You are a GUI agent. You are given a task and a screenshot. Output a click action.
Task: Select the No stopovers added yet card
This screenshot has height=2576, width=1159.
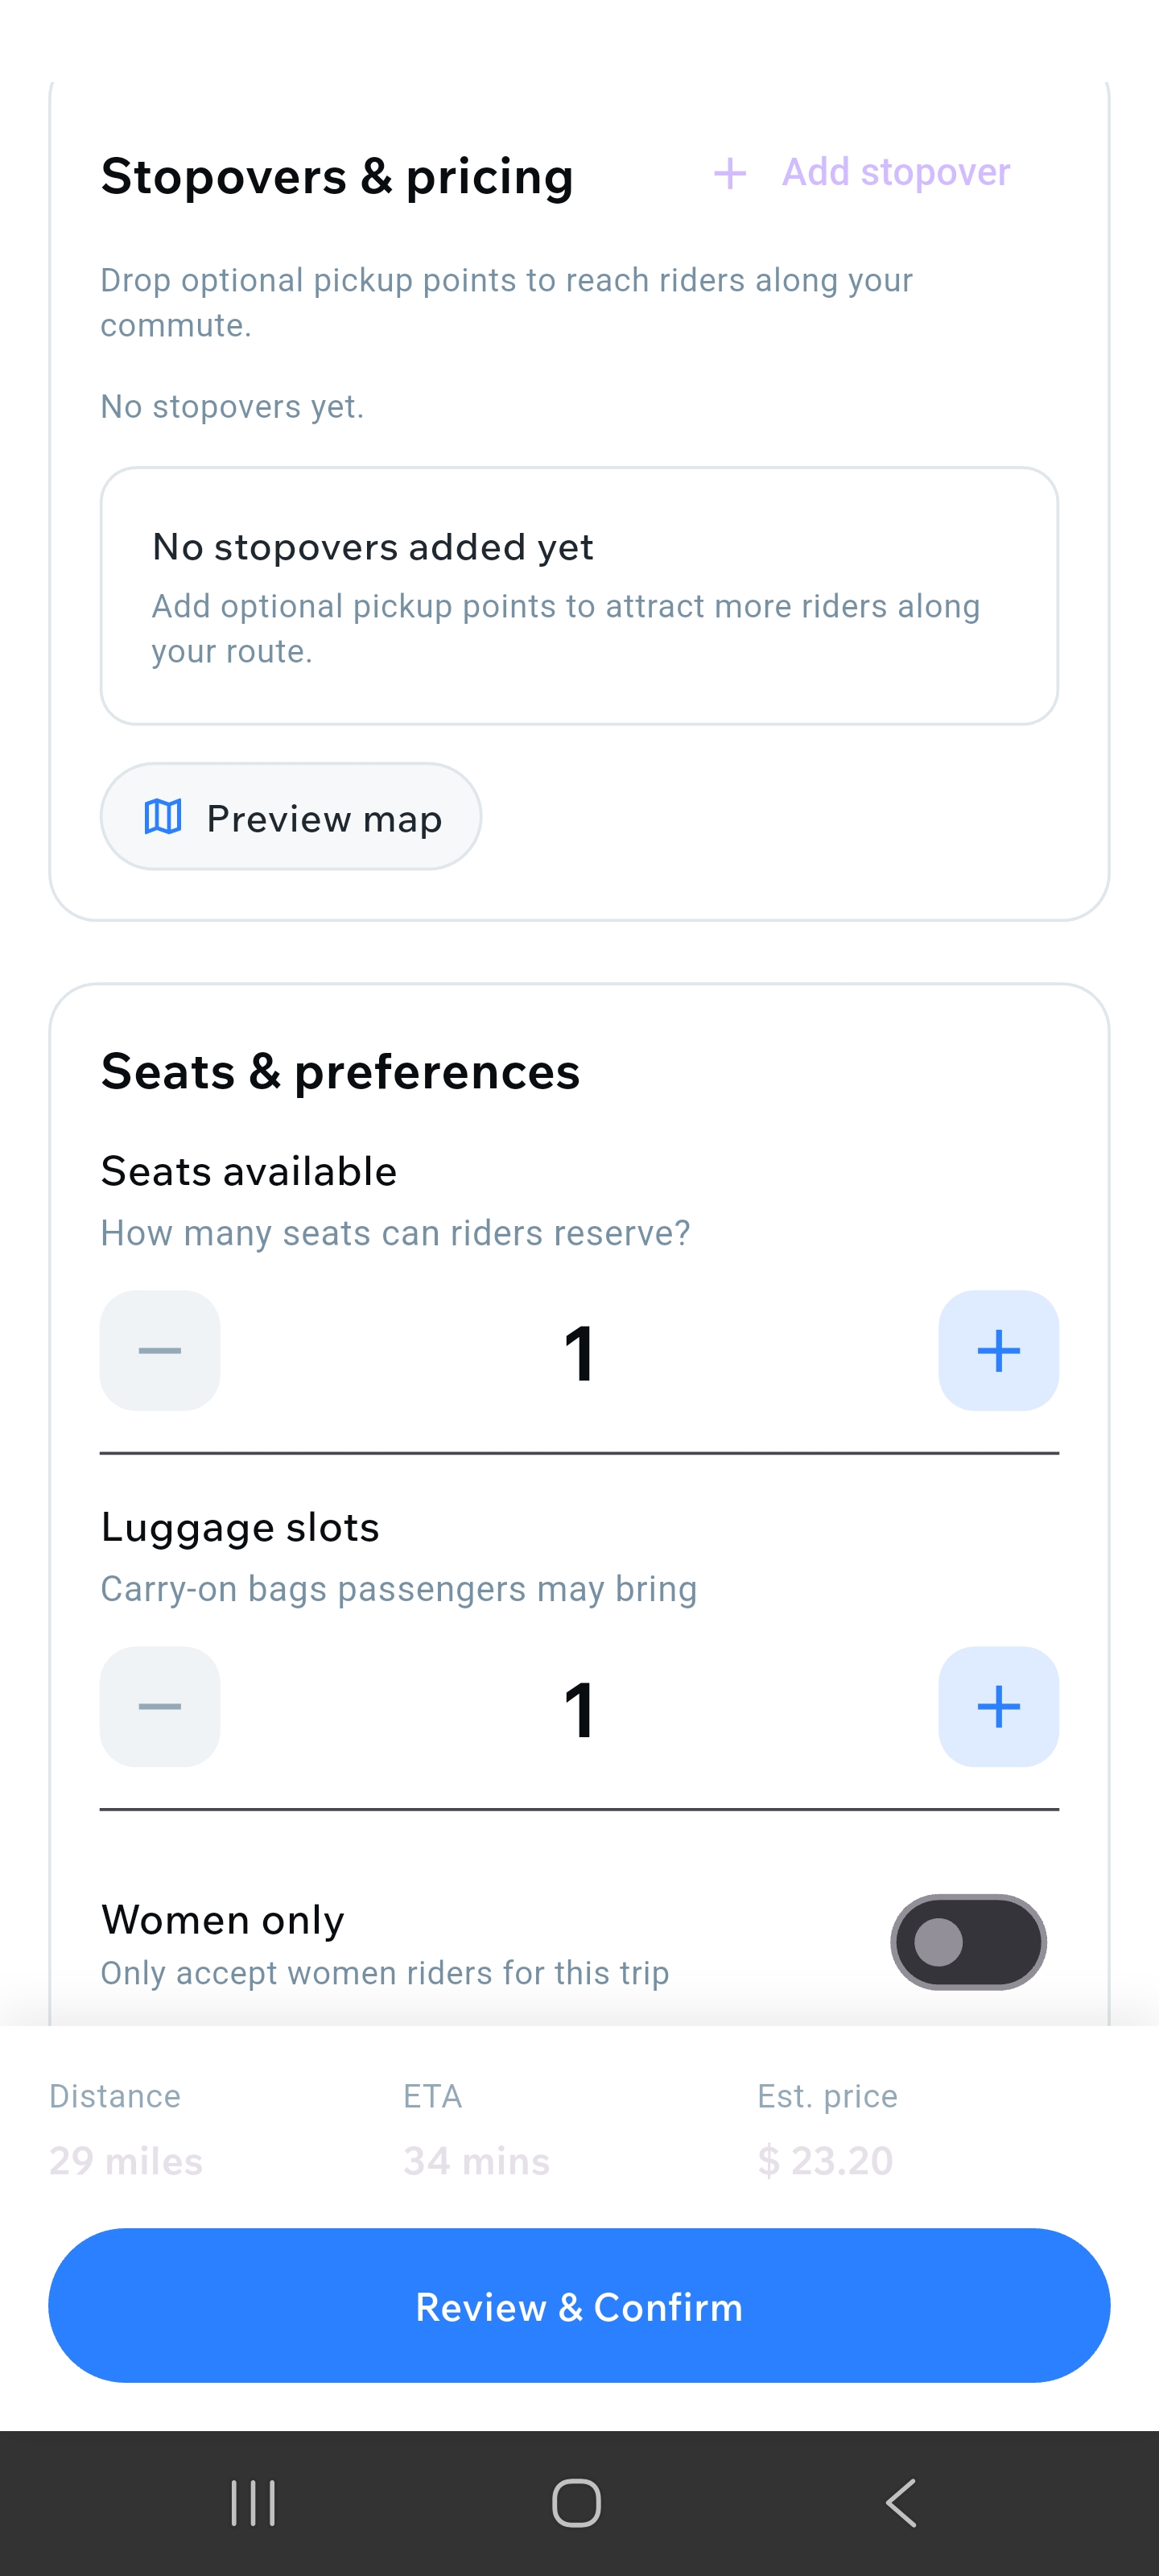[x=579, y=595]
